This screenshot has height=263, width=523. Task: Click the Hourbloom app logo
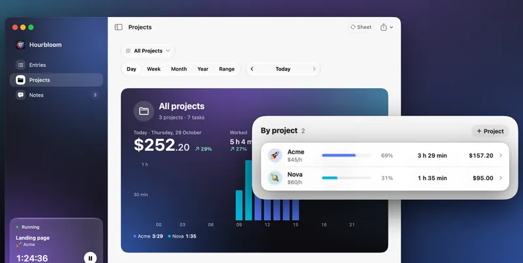(21, 44)
